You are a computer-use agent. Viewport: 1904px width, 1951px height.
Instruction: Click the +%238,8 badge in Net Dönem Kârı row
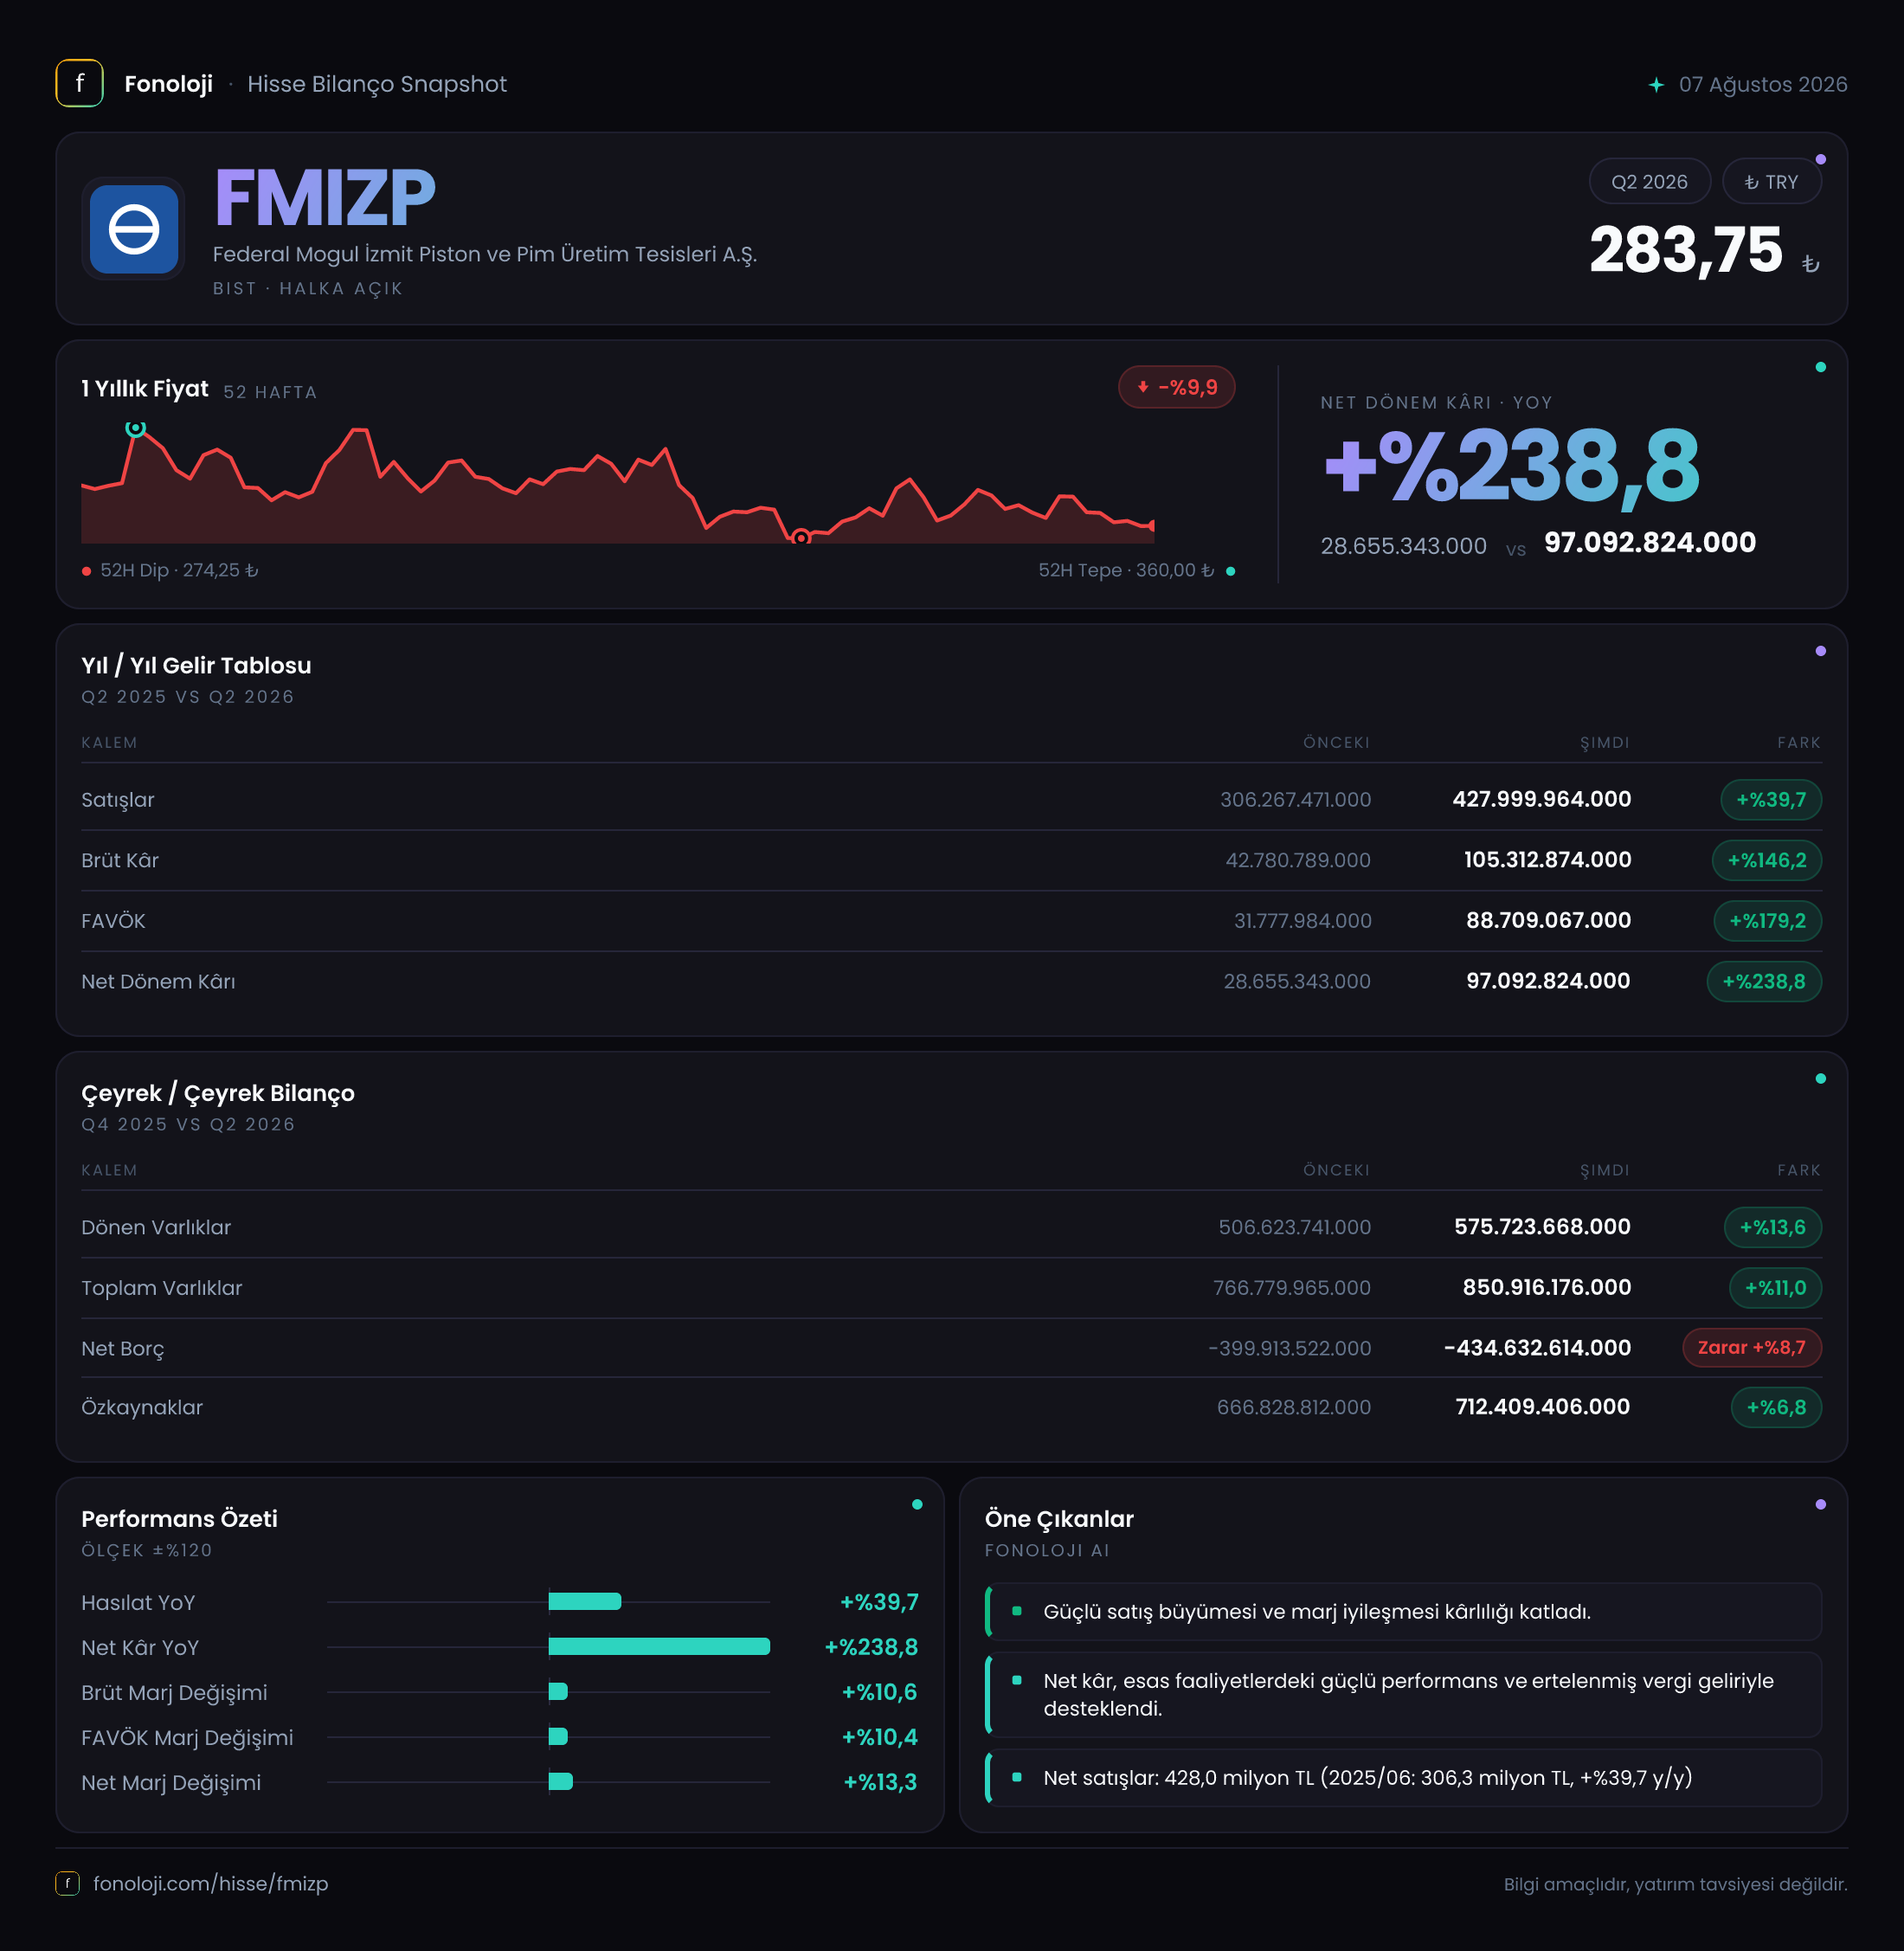[1764, 981]
